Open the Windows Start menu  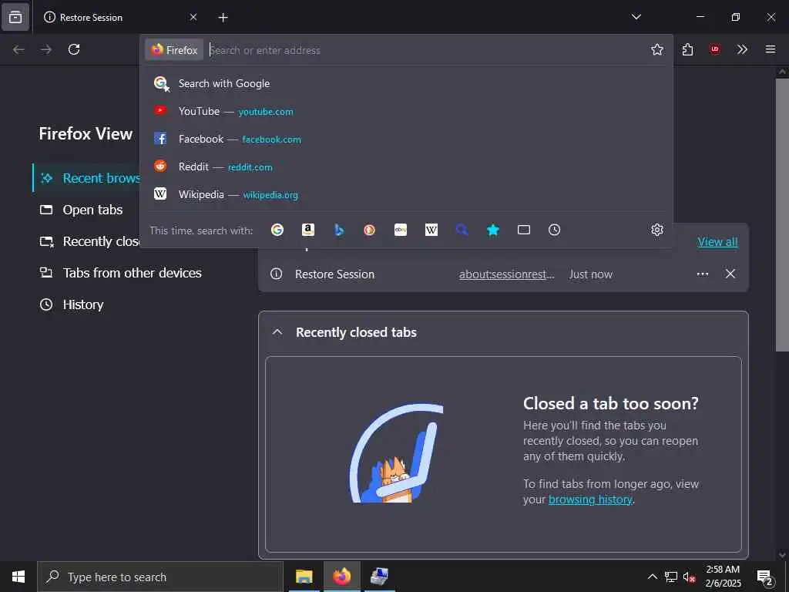point(18,577)
